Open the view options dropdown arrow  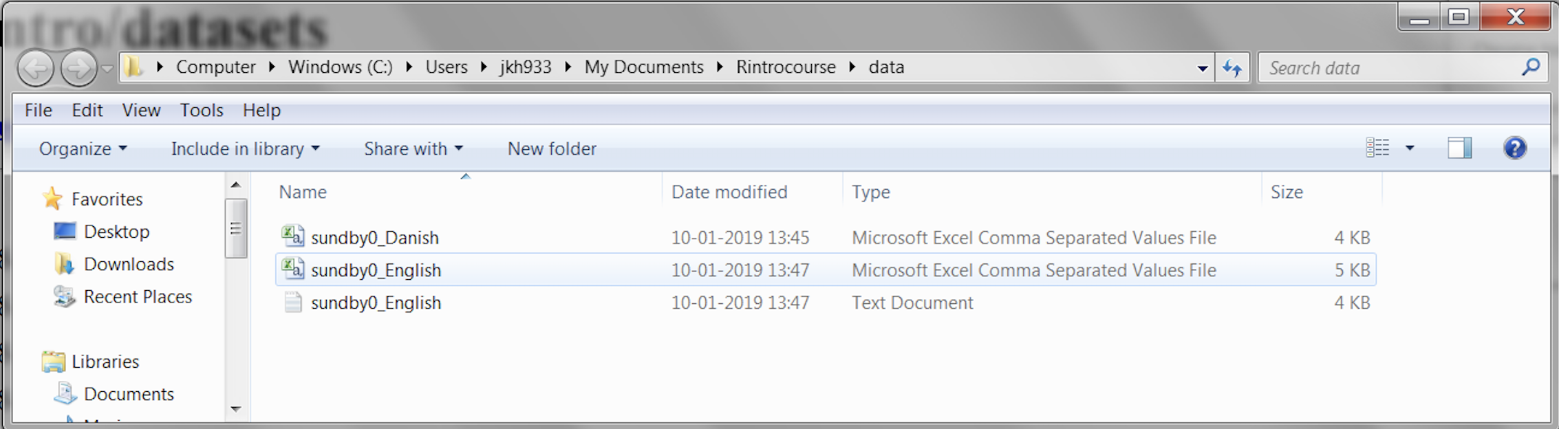[1410, 148]
